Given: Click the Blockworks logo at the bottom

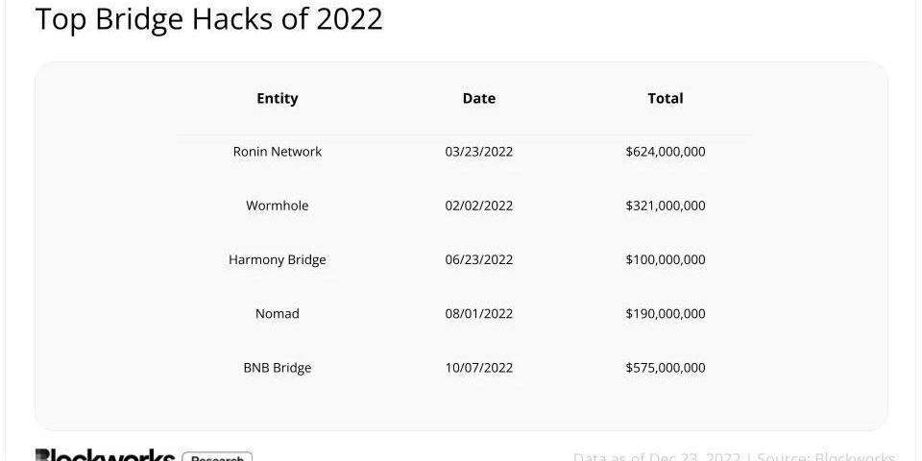Looking at the screenshot, I should [x=105, y=455].
